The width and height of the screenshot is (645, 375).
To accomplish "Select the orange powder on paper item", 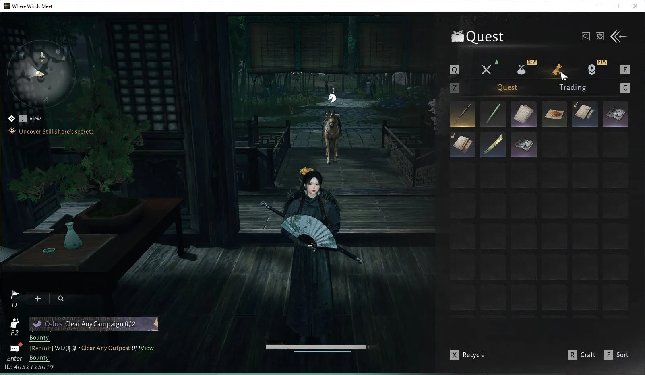I will tap(554, 114).
